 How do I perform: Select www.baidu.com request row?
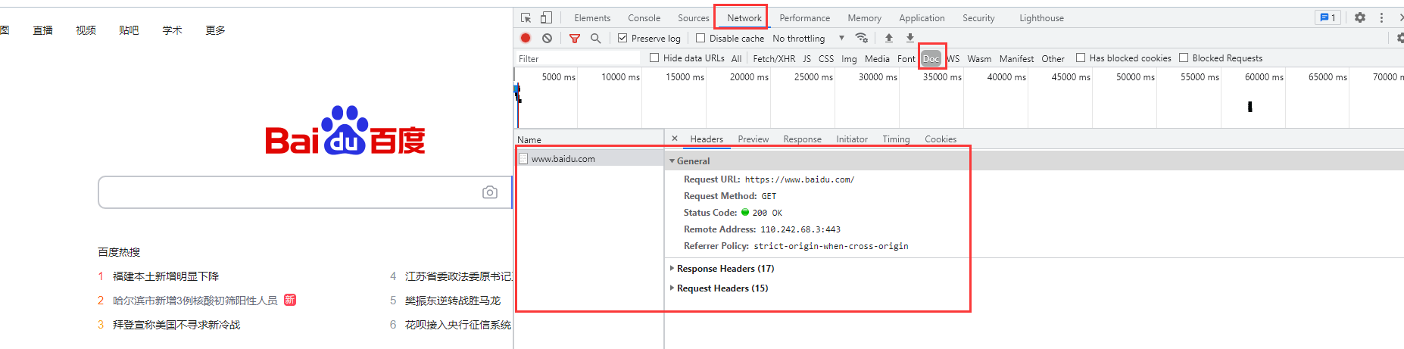click(590, 158)
